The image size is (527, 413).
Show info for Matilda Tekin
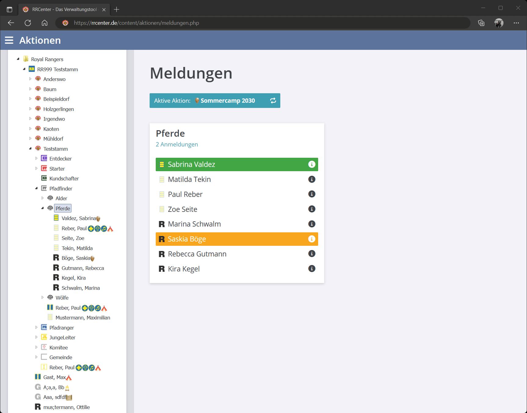click(x=311, y=179)
